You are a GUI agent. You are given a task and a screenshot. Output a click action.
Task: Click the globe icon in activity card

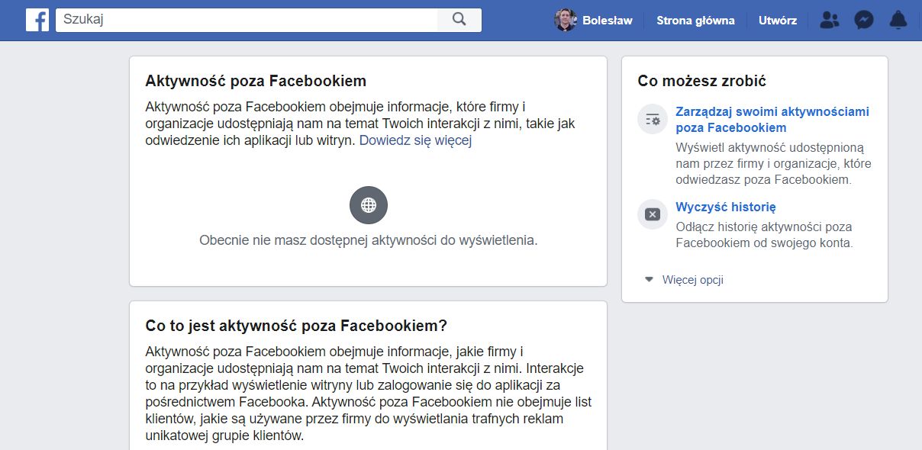tap(369, 204)
